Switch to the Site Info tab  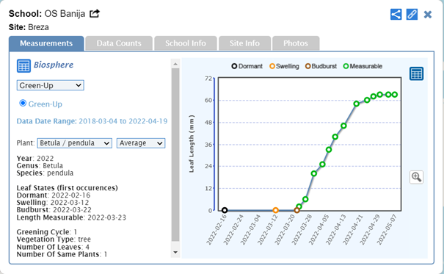(x=244, y=43)
